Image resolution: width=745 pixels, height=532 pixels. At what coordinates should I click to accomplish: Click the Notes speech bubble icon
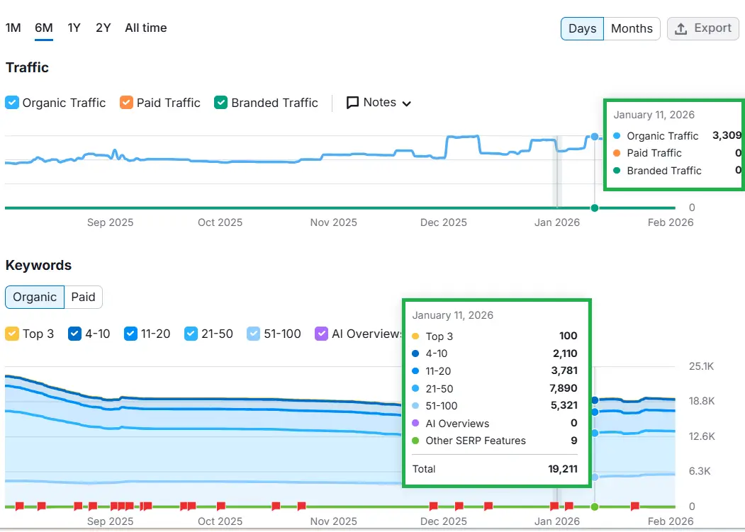(352, 103)
